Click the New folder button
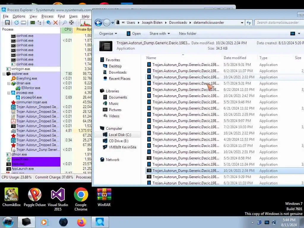 pyautogui.click(x=188, y=34)
